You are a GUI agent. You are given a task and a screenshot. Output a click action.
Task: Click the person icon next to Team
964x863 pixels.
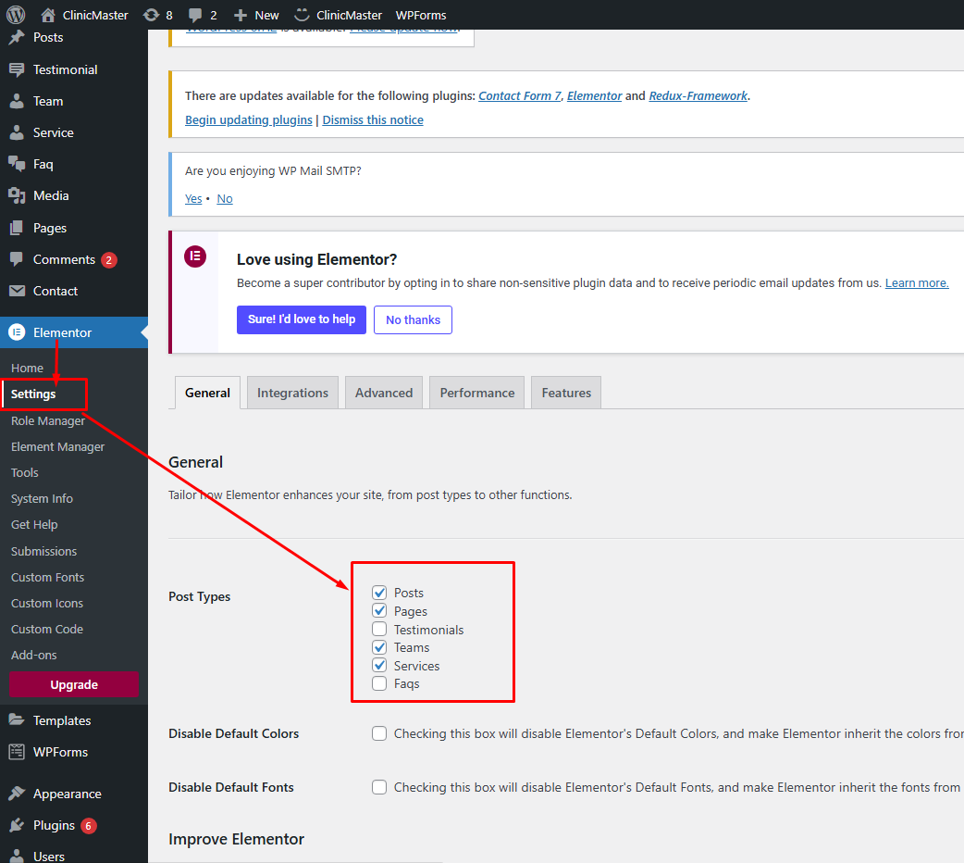coord(17,101)
